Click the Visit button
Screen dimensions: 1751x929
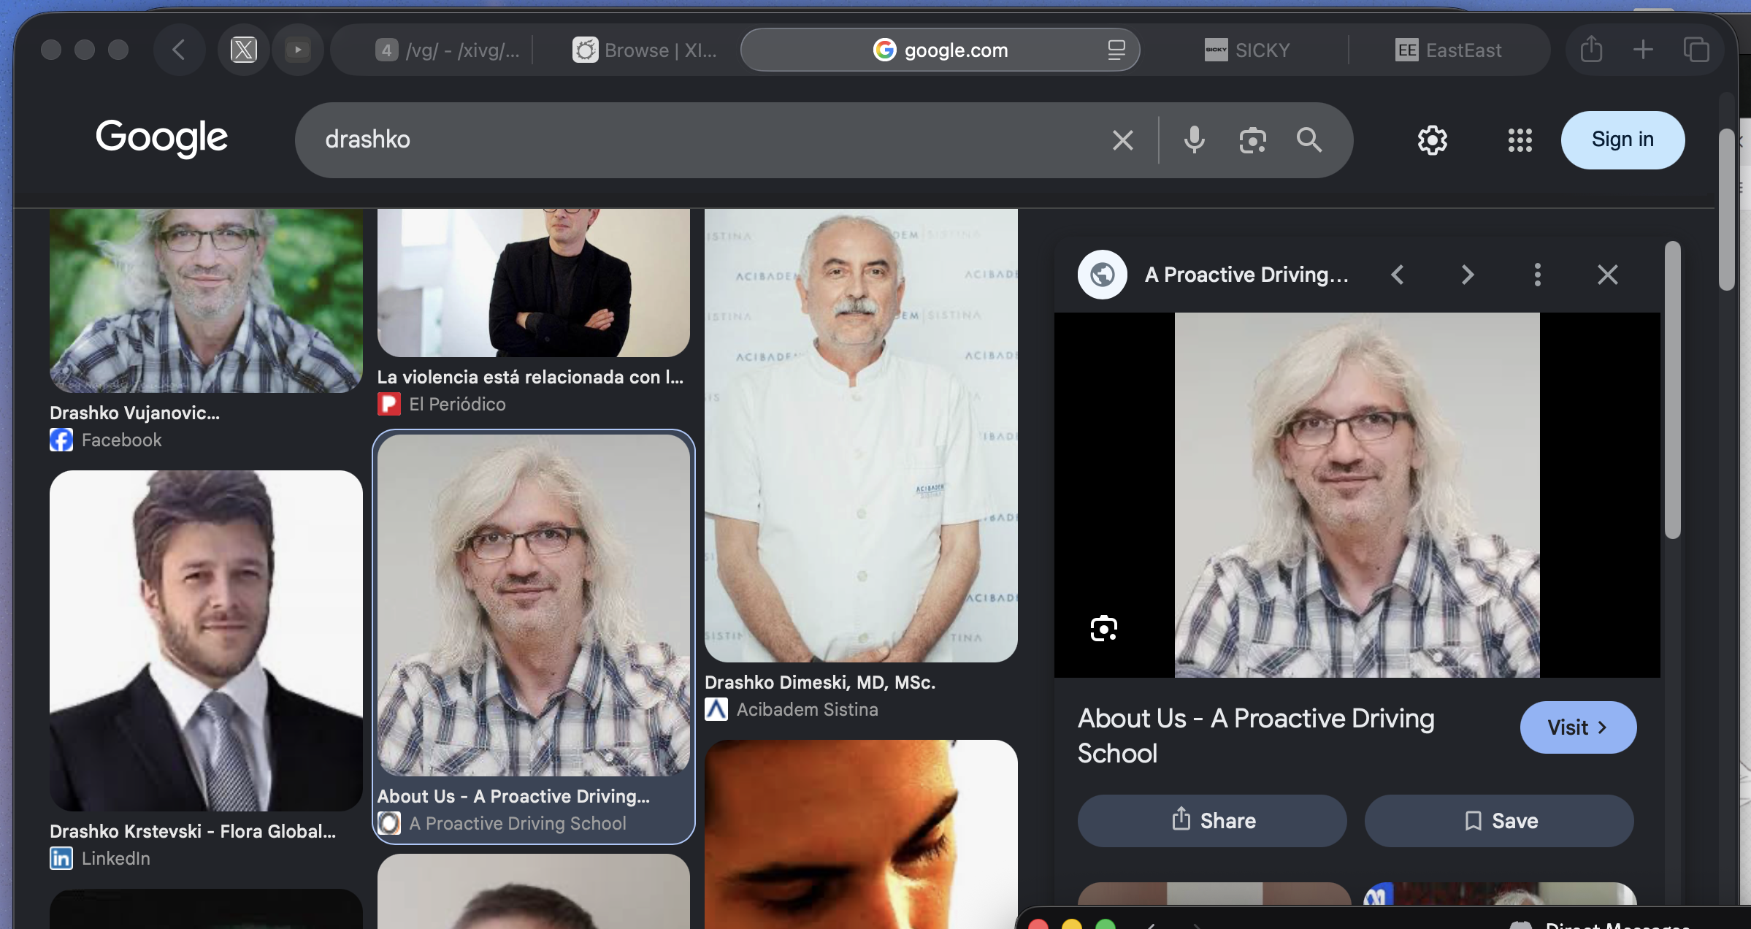coord(1578,727)
